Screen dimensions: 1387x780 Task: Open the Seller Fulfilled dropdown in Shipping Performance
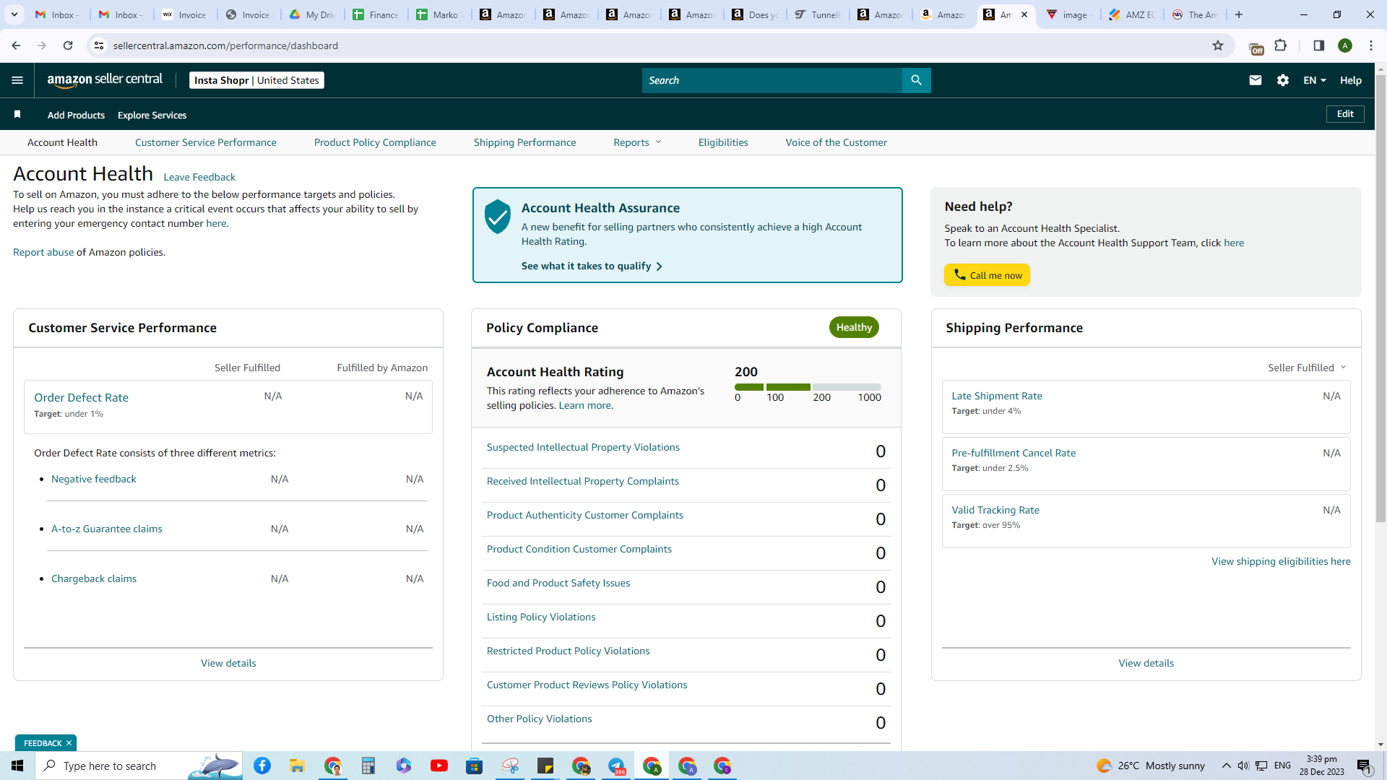1308,368
